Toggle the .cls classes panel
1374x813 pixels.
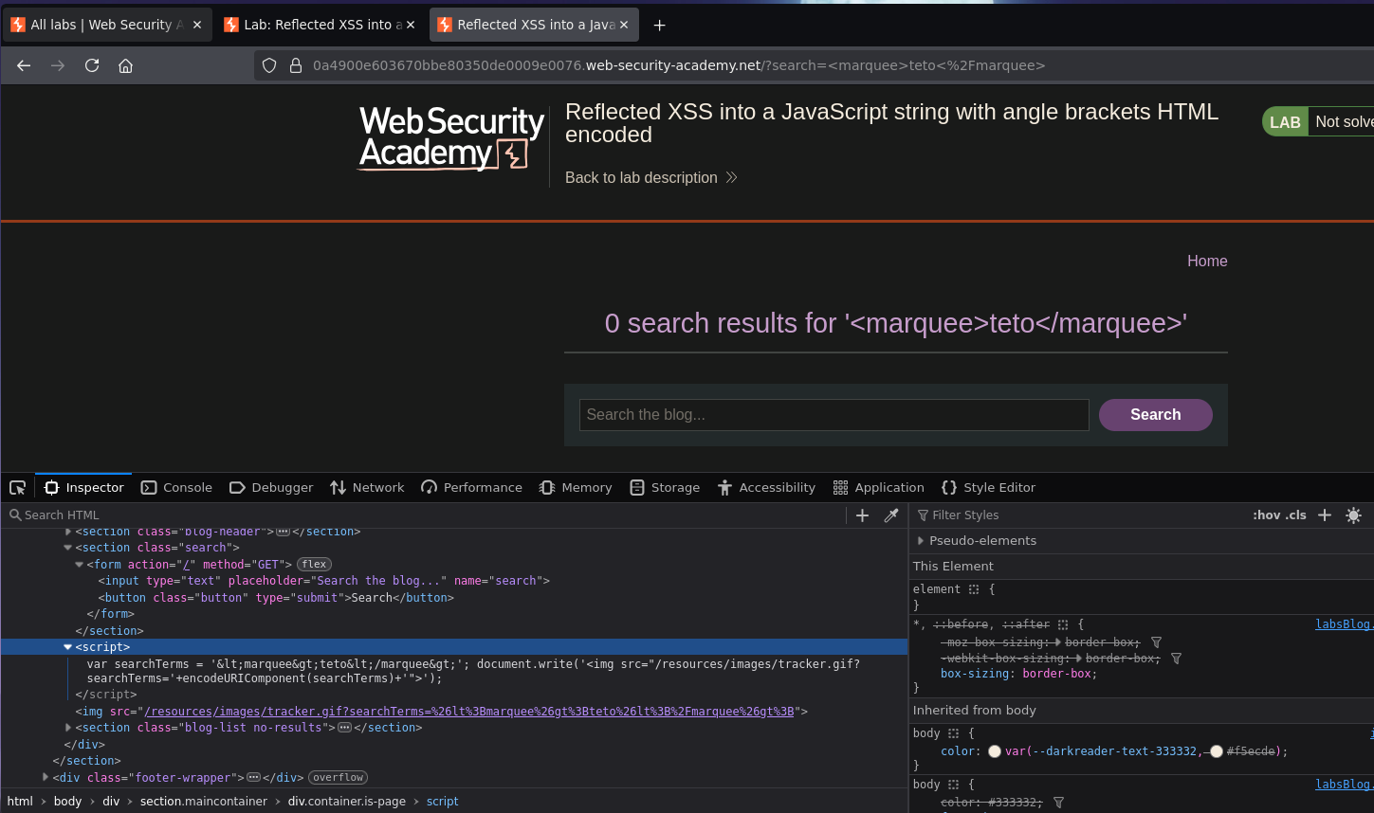pos(1296,515)
